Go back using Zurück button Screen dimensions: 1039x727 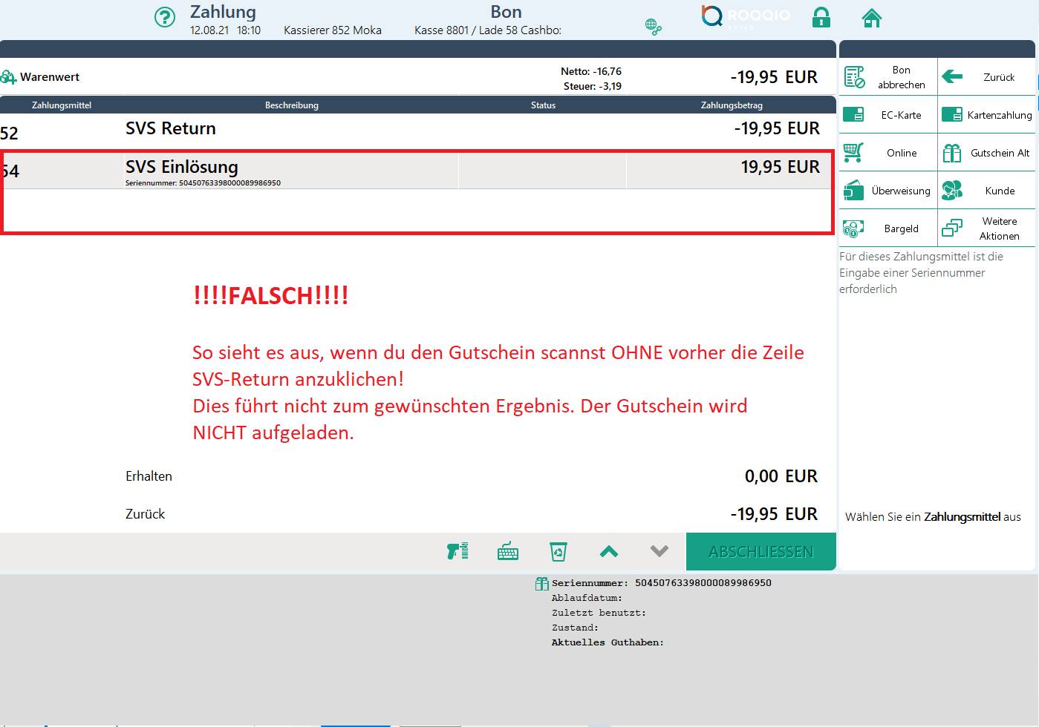(986, 77)
